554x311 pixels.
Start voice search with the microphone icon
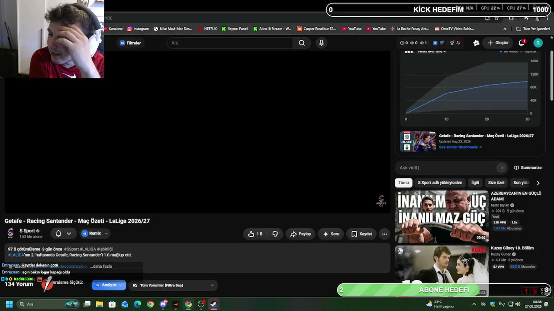[x=321, y=43]
